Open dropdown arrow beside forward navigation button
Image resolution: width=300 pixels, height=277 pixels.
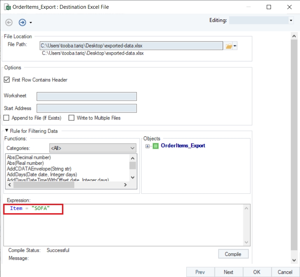(x=31, y=23)
